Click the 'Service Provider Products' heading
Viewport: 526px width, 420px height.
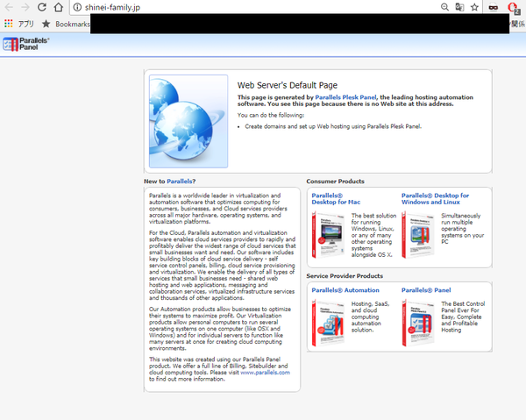tap(345, 275)
